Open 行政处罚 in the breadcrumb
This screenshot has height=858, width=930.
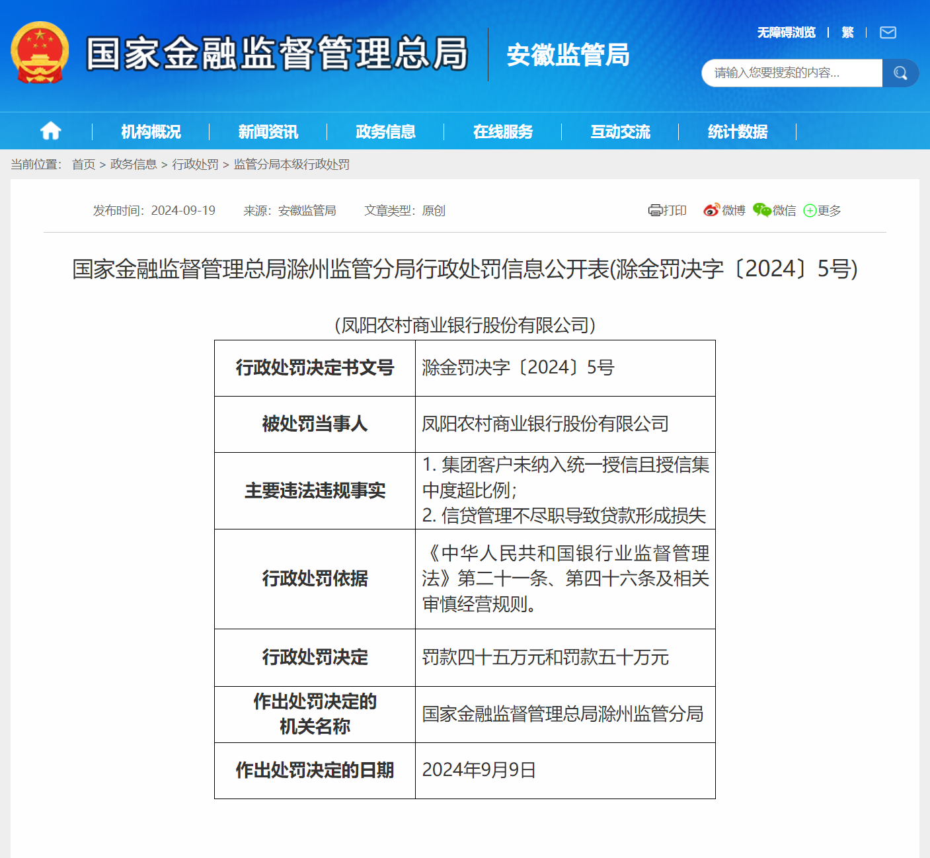tap(196, 164)
